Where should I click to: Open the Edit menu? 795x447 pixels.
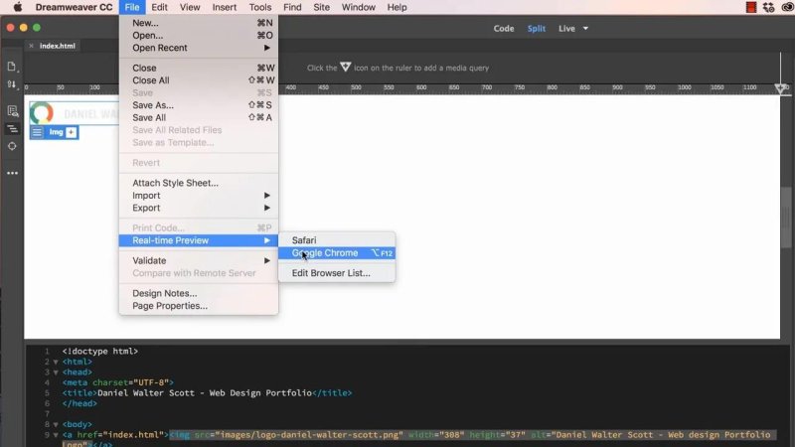(159, 7)
